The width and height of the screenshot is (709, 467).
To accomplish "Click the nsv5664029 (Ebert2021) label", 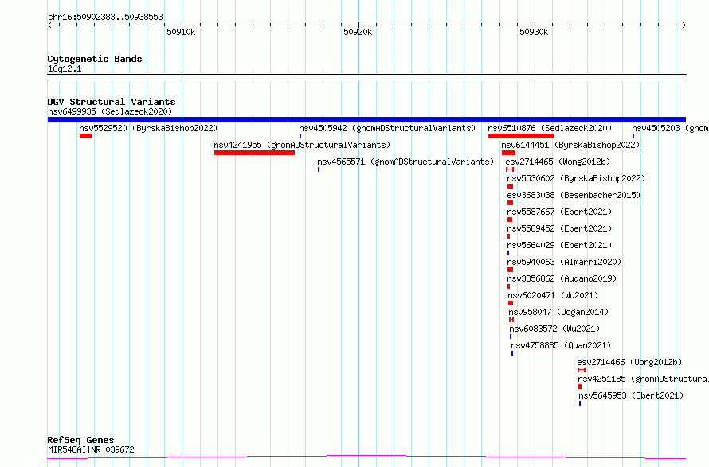I will pos(559,245).
